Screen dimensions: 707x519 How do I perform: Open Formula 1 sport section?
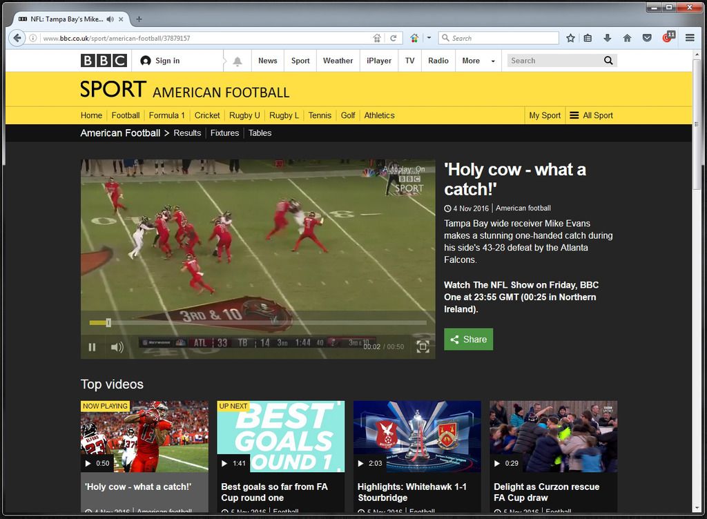point(167,115)
